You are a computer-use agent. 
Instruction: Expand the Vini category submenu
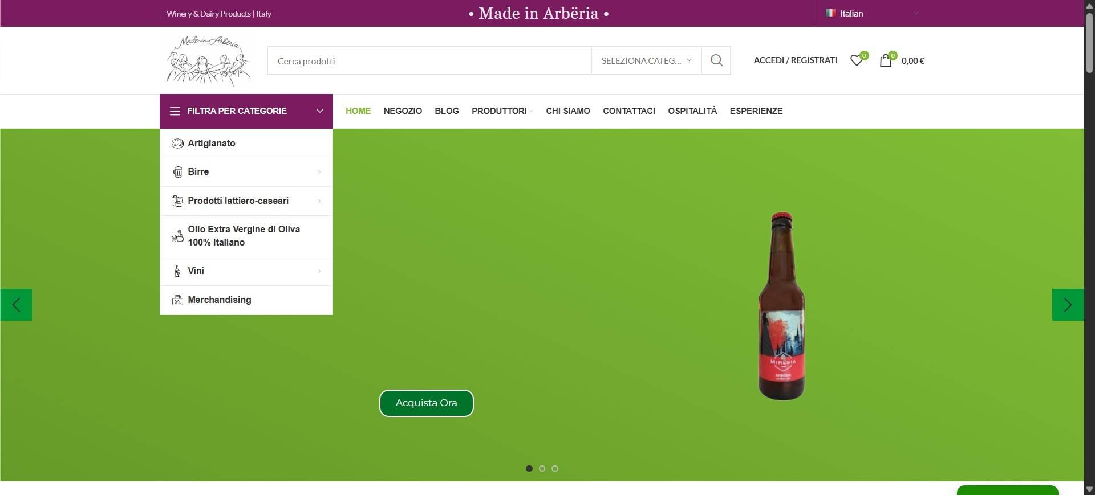[319, 271]
